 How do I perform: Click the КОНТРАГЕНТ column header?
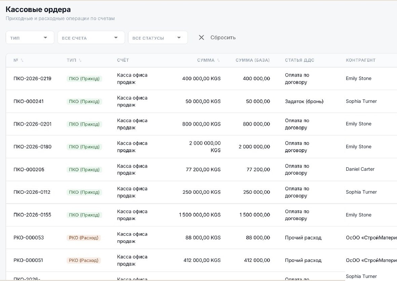tap(361, 60)
